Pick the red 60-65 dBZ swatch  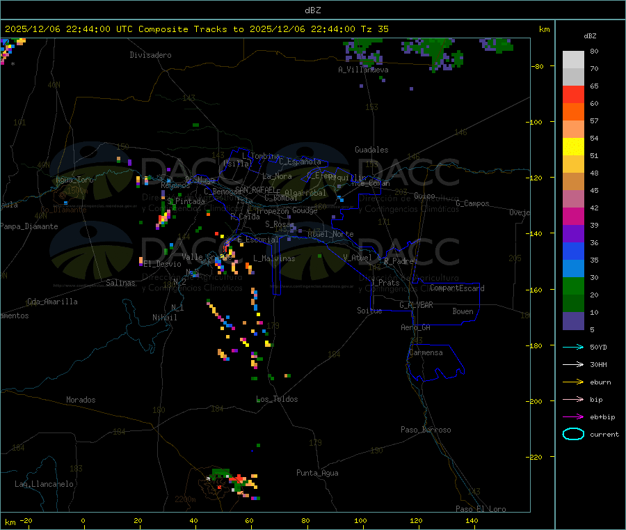point(573,94)
